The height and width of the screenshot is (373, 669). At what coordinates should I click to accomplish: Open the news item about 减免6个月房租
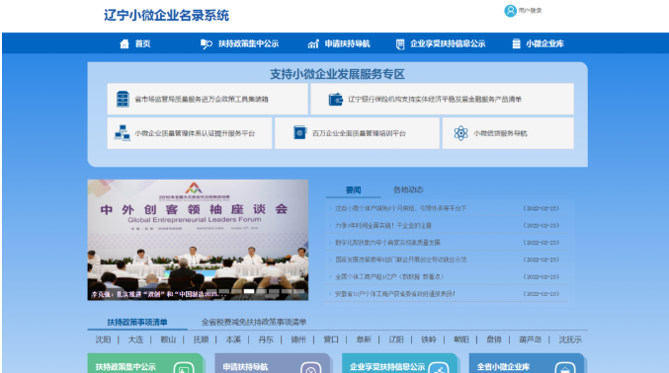400,208
